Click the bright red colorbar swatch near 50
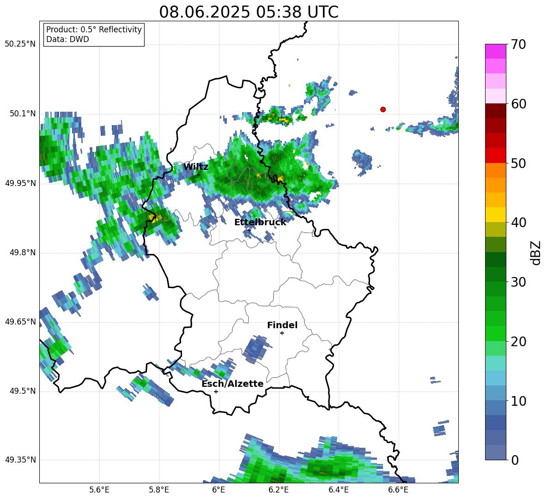This screenshot has height=499, width=547. pos(495,156)
